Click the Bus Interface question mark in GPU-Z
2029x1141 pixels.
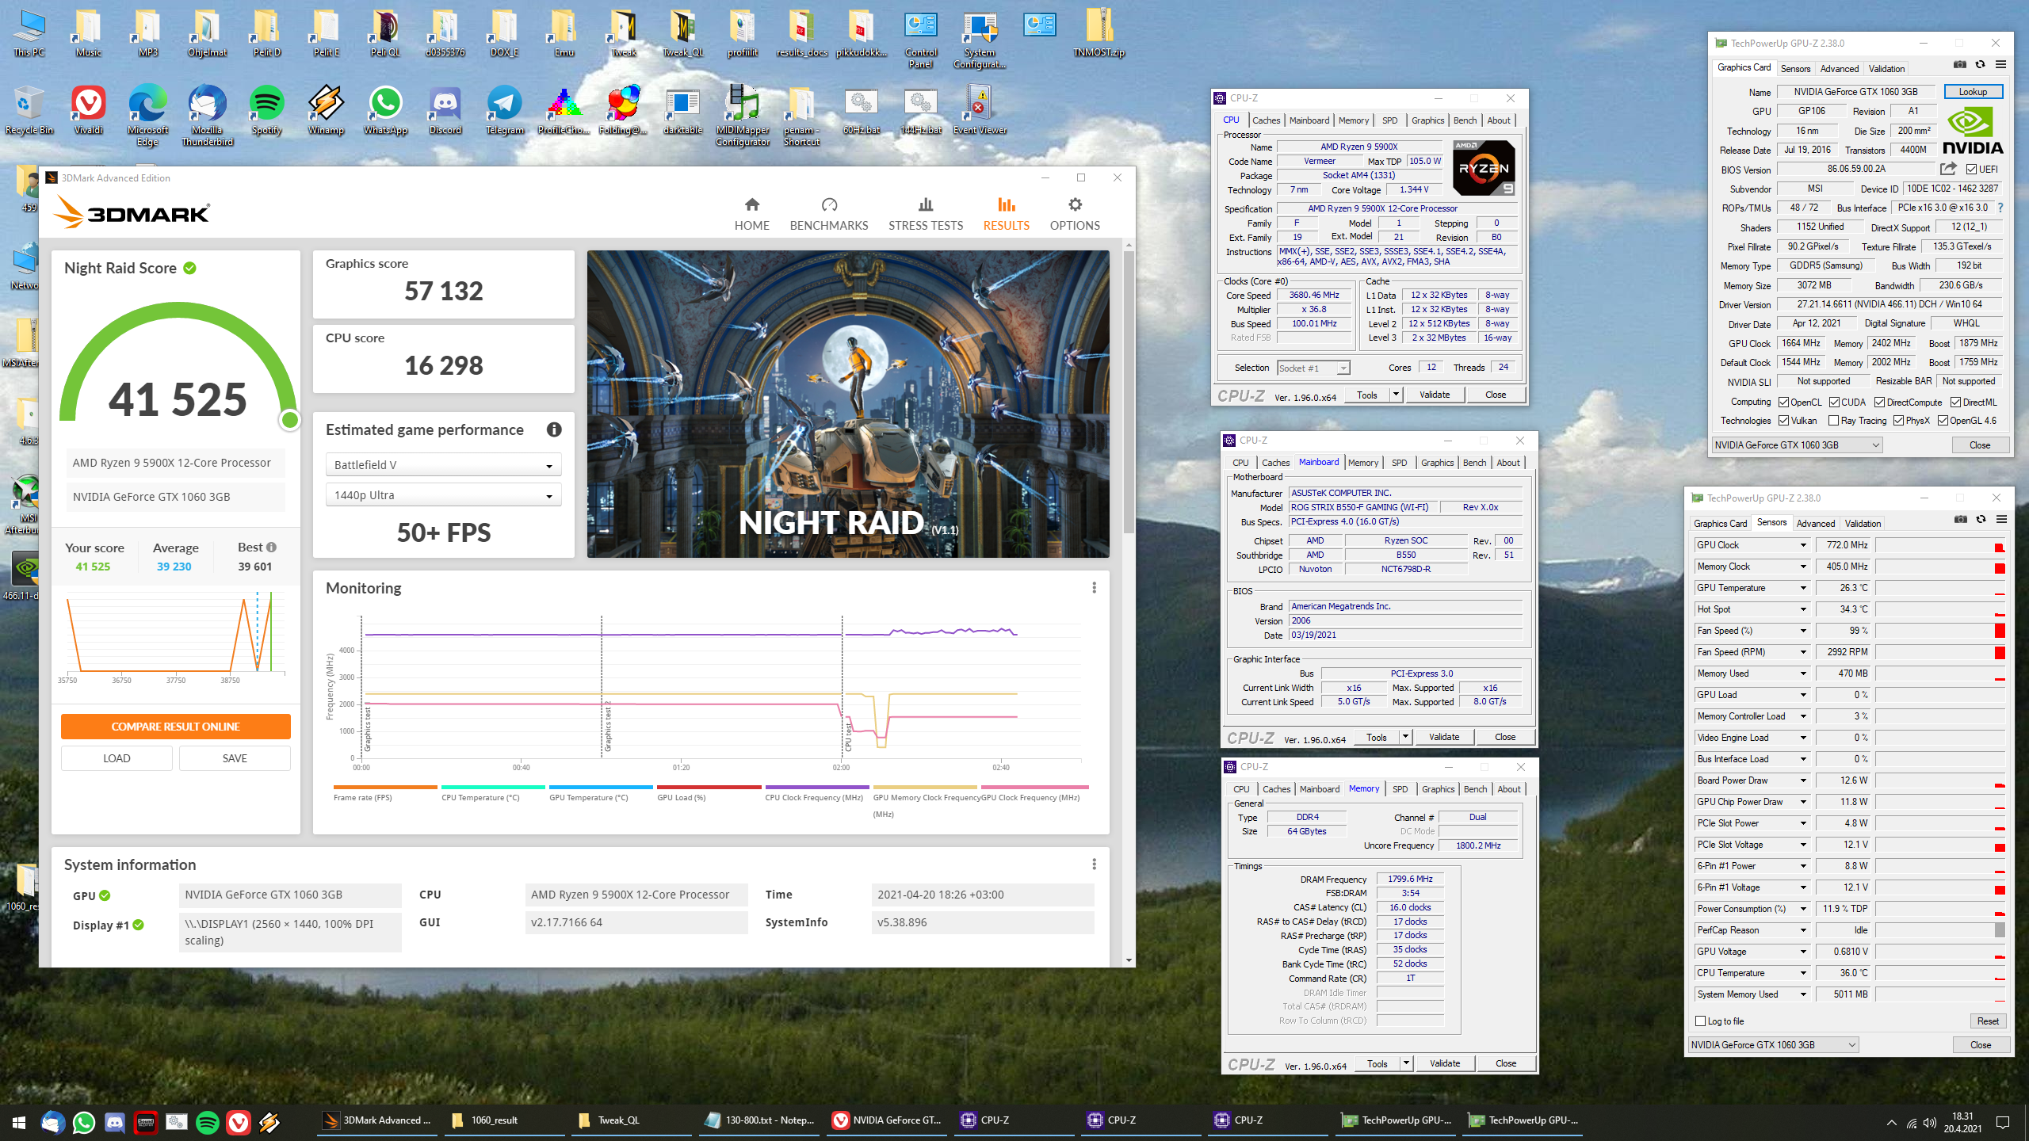click(x=2000, y=208)
